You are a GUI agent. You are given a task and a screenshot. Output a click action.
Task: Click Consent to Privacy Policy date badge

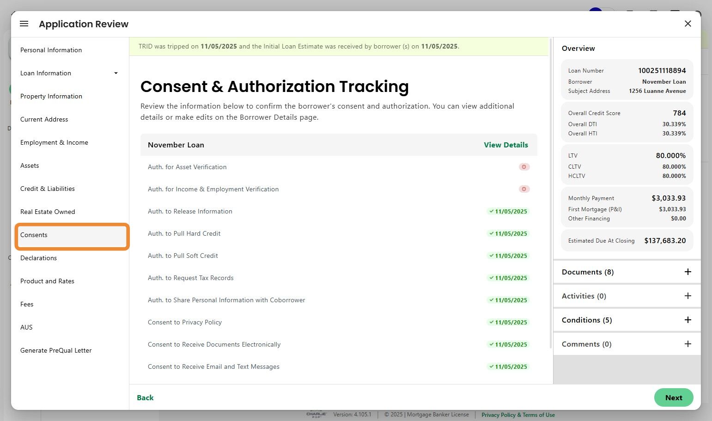click(x=508, y=323)
